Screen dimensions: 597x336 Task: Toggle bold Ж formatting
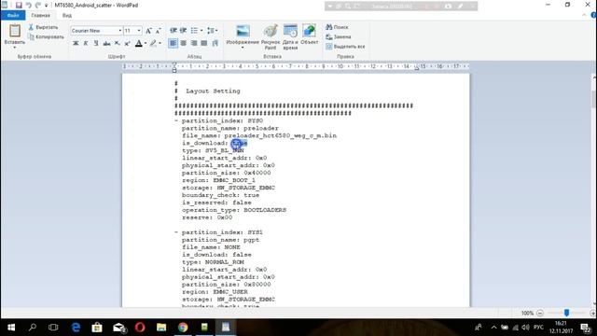[x=76, y=44]
